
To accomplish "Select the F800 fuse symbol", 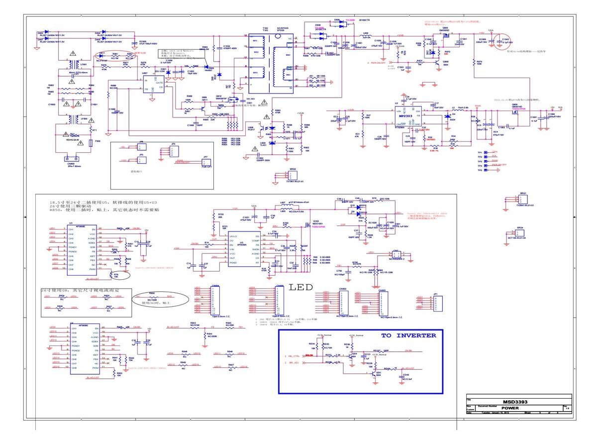I will [90, 142].
